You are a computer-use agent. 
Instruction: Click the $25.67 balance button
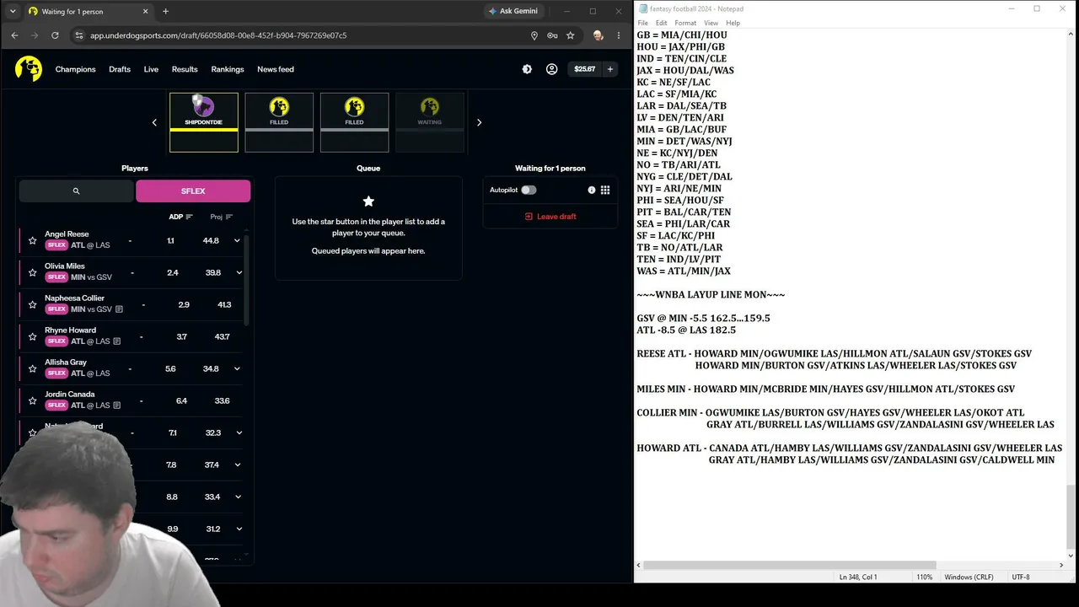pyautogui.click(x=584, y=69)
